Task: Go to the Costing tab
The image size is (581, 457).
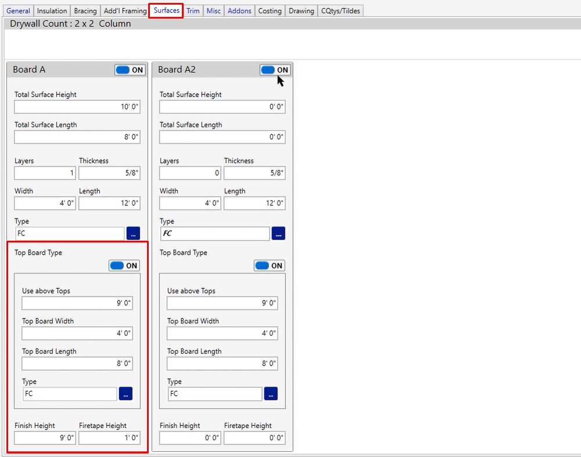Action: (x=270, y=11)
